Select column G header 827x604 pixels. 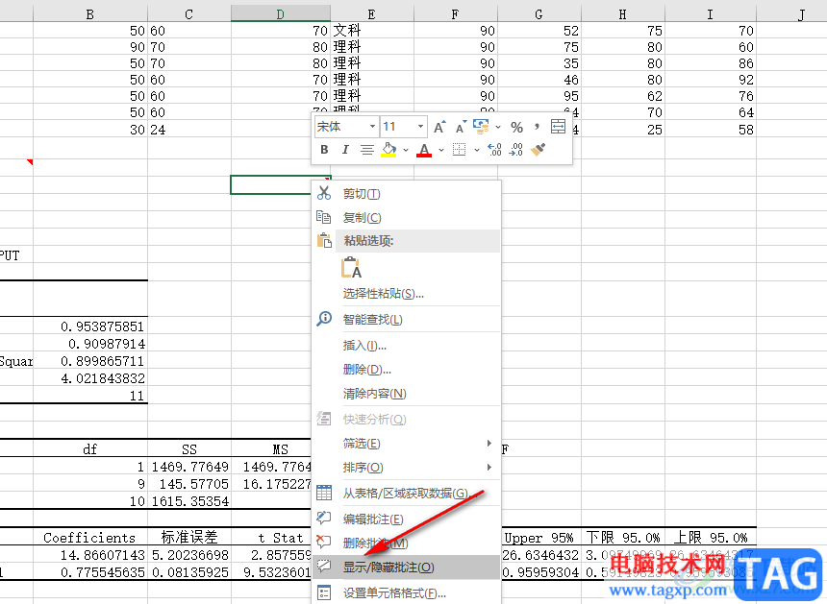click(x=539, y=14)
